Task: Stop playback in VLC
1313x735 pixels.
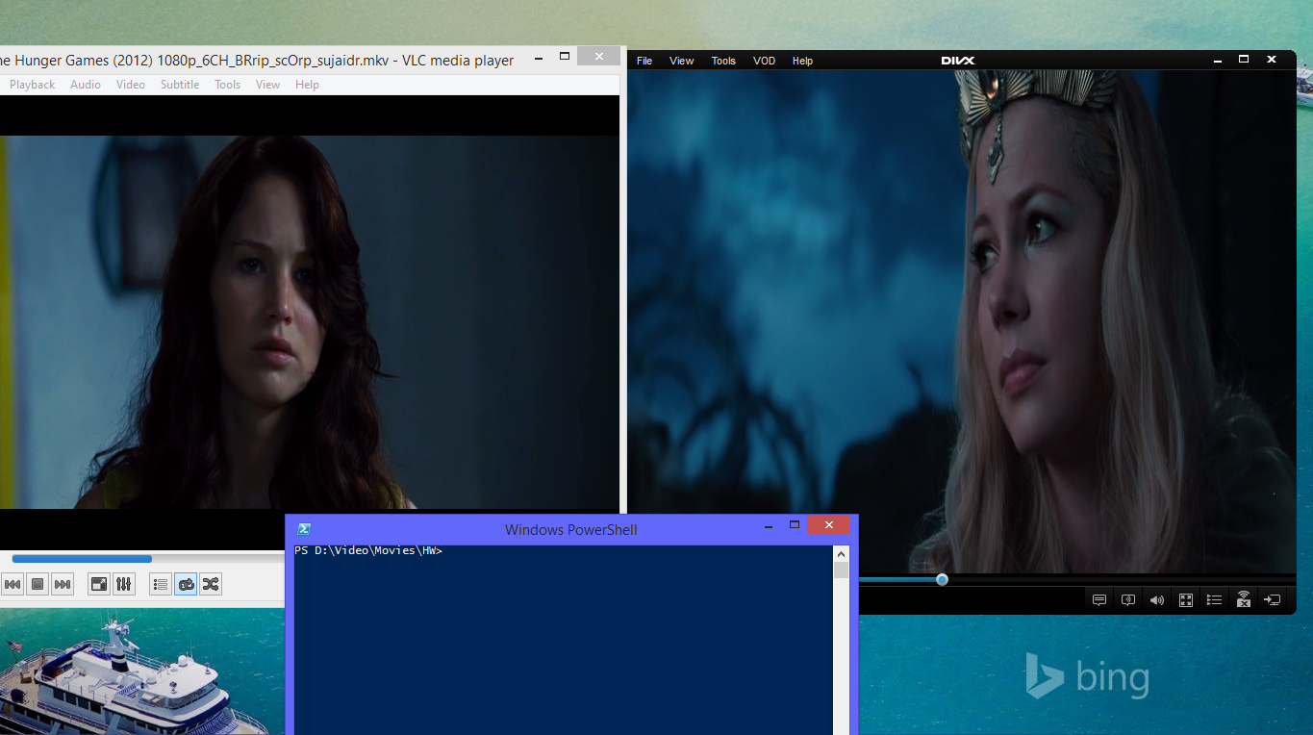Action: point(38,584)
